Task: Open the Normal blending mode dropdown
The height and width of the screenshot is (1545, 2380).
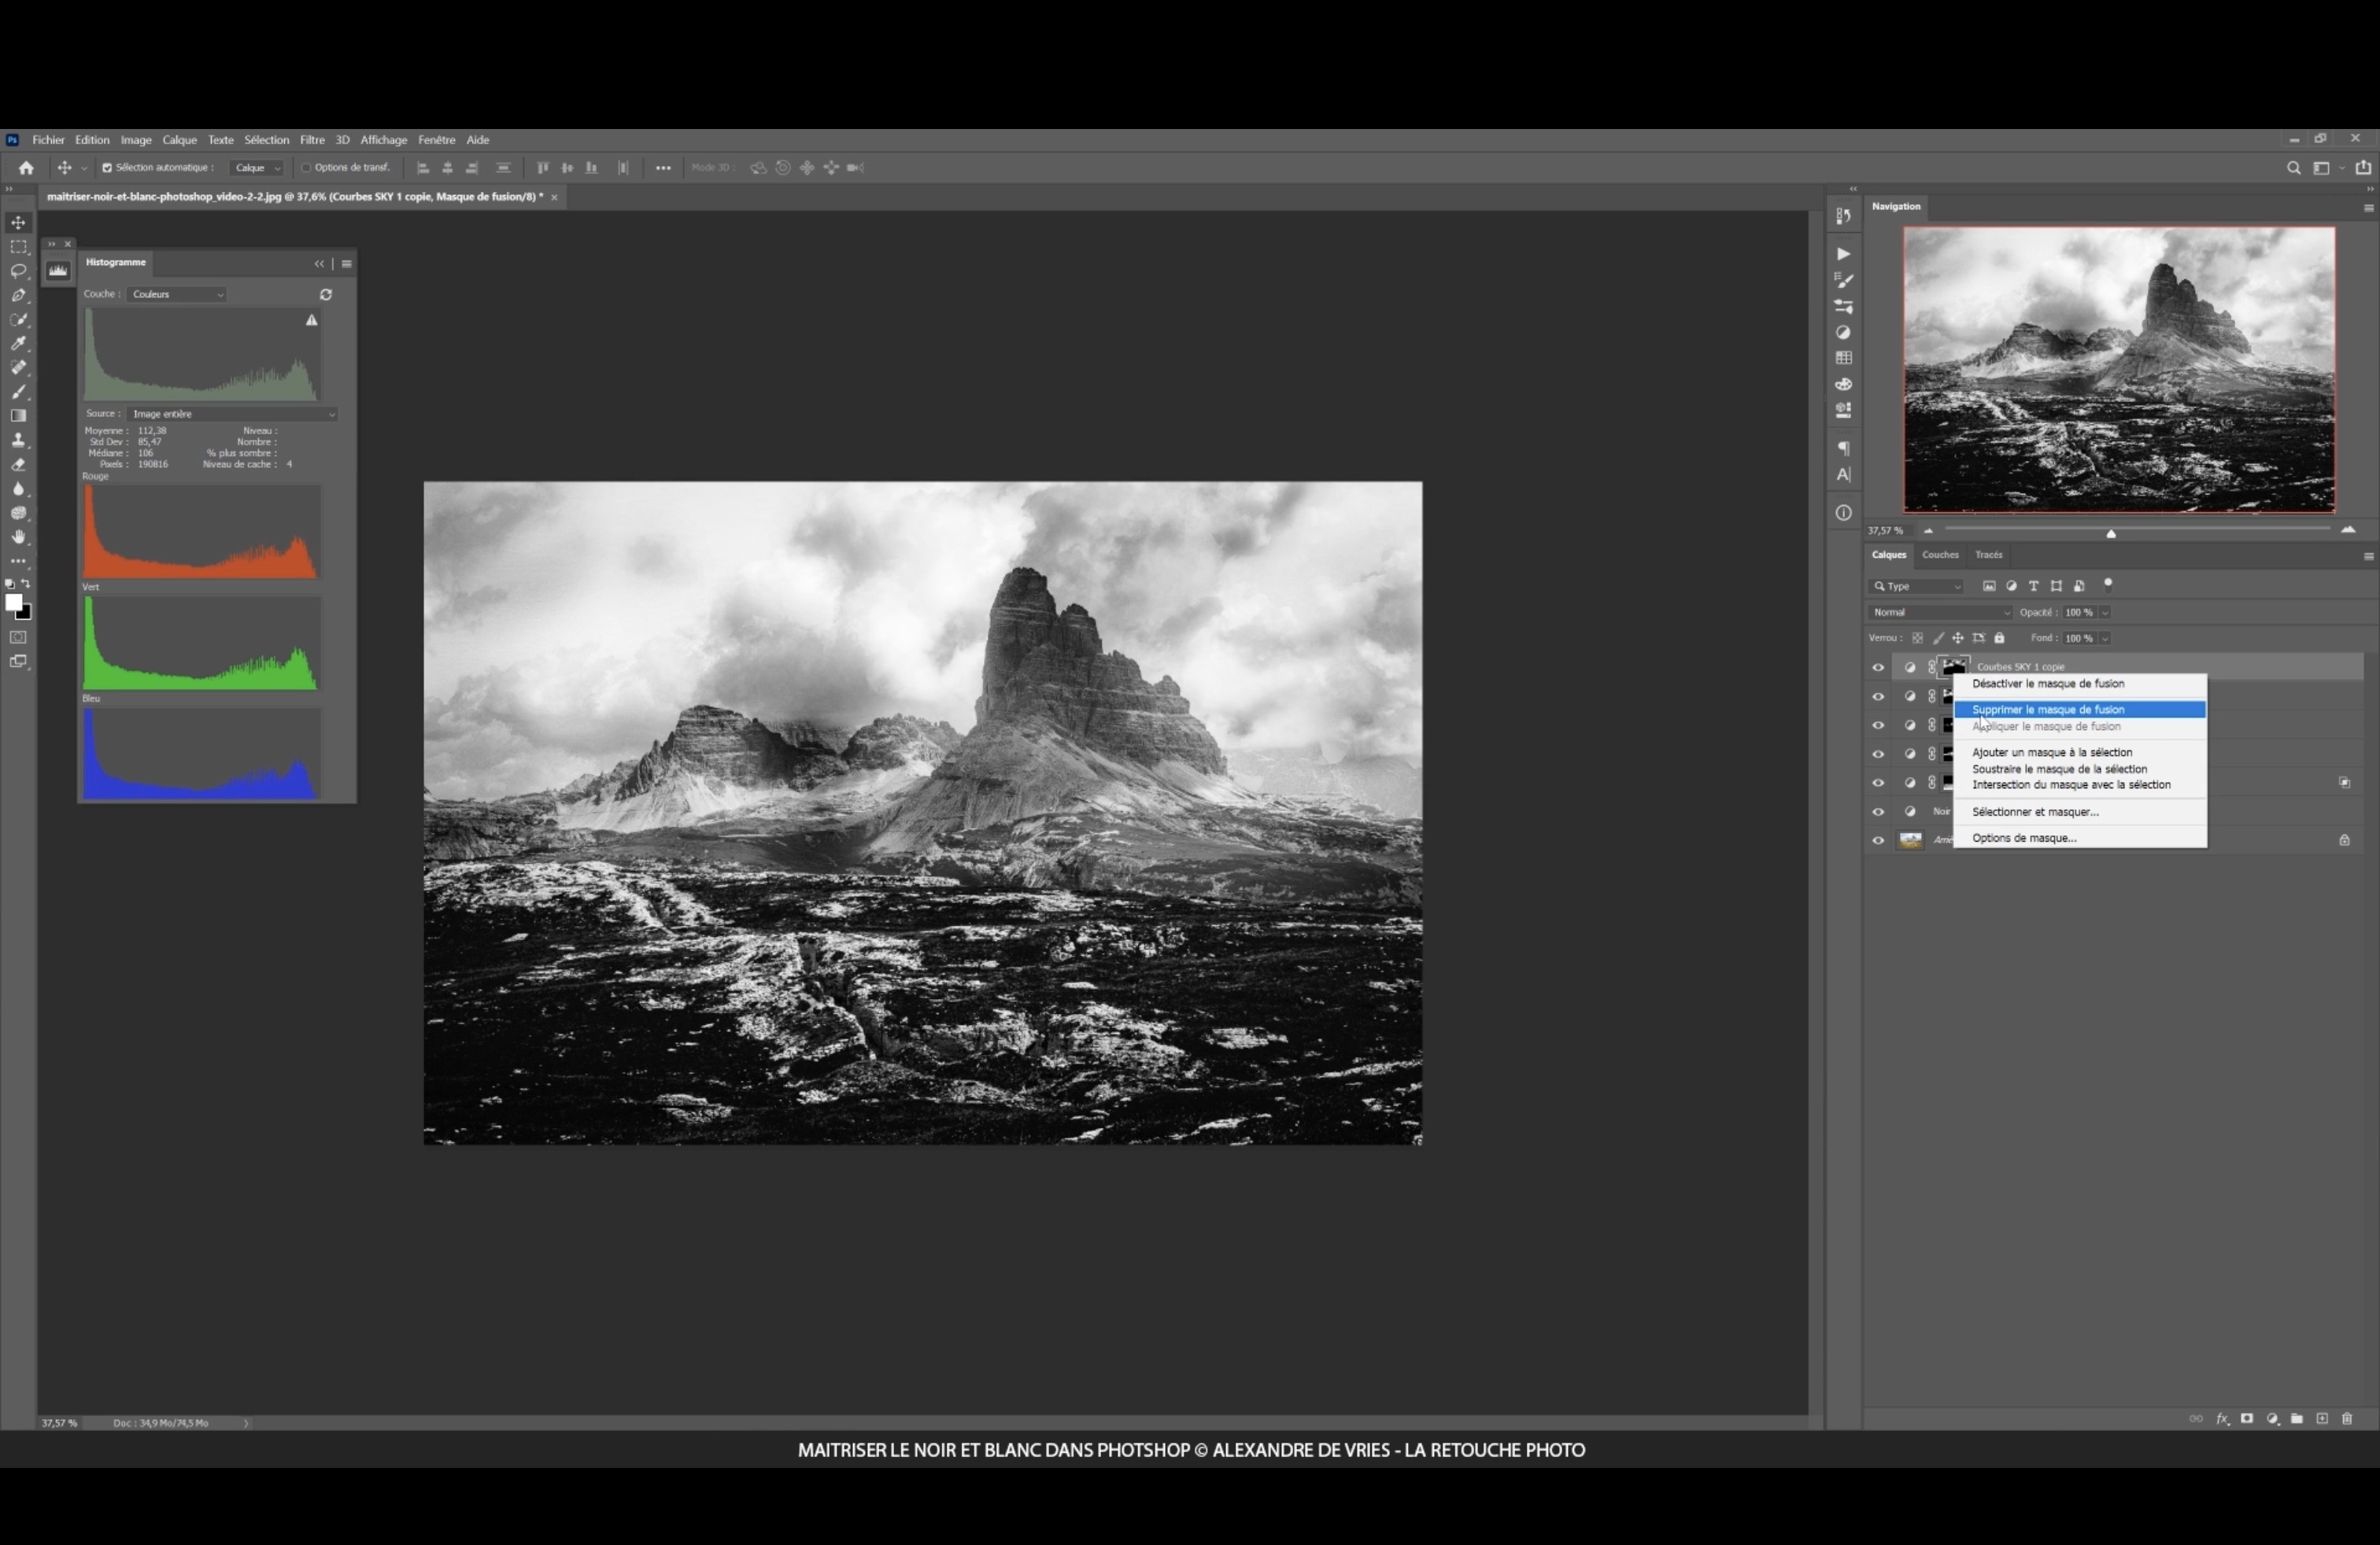Action: [1939, 613]
